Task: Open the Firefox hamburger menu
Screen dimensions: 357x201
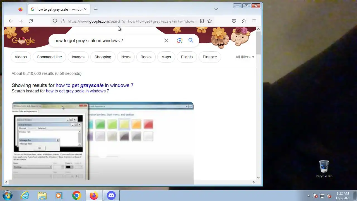Action: point(254,21)
